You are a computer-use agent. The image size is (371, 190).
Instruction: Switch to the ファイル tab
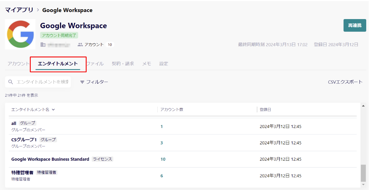[x=95, y=64]
